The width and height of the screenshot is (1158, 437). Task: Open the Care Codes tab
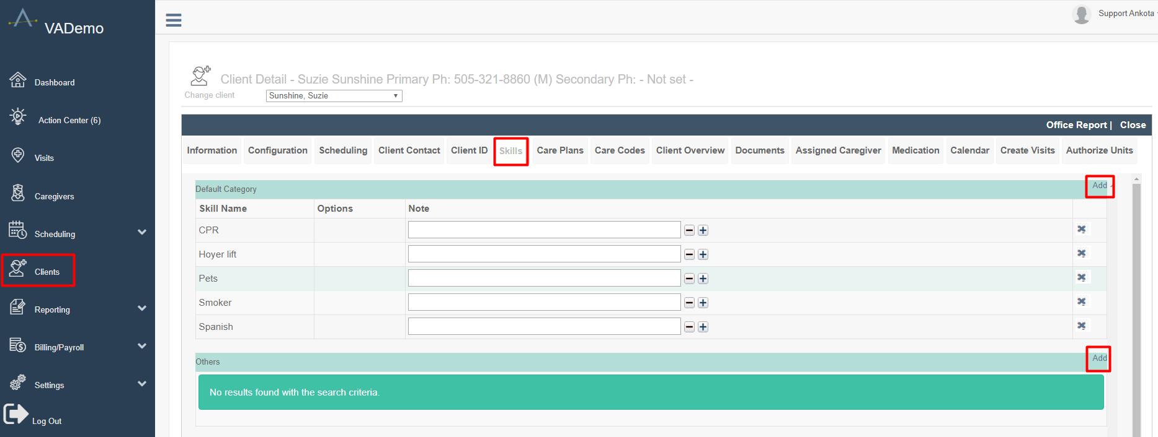pos(620,150)
